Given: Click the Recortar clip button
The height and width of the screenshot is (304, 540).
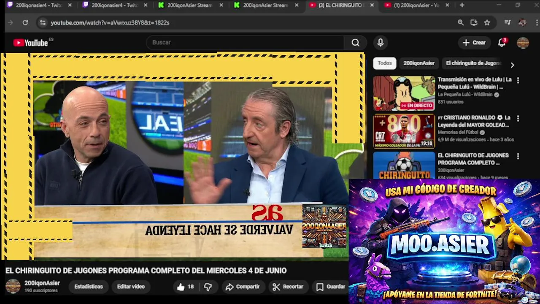Looking at the screenshot, I should 288,287.
